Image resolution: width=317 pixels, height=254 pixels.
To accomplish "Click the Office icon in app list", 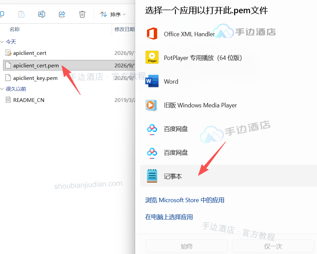I will point(152,34).
